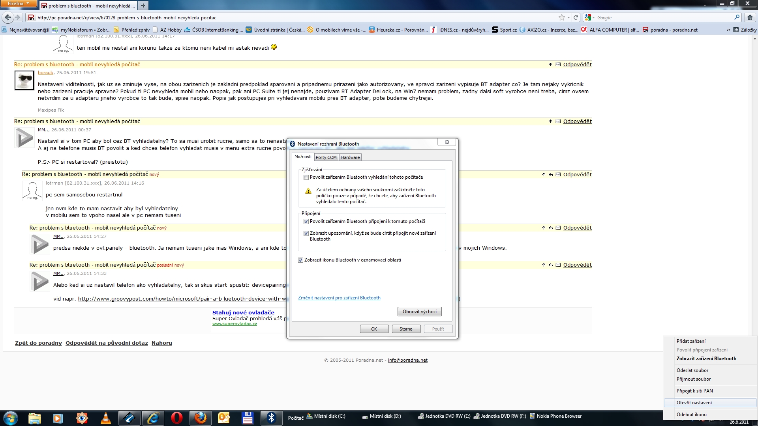
Task: Switch to Porty COM tab
Action: [x=326, y=157]
